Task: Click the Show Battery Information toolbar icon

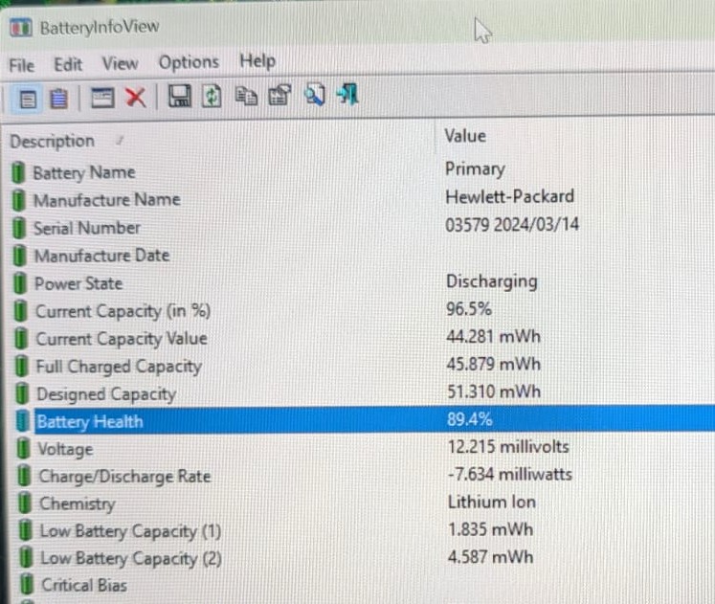Action: 29,99
